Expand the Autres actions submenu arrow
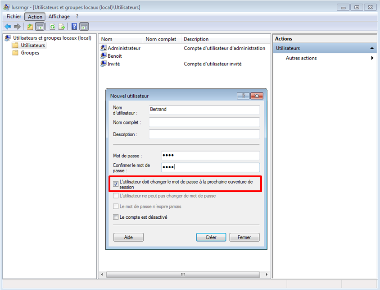 [372, 58]
